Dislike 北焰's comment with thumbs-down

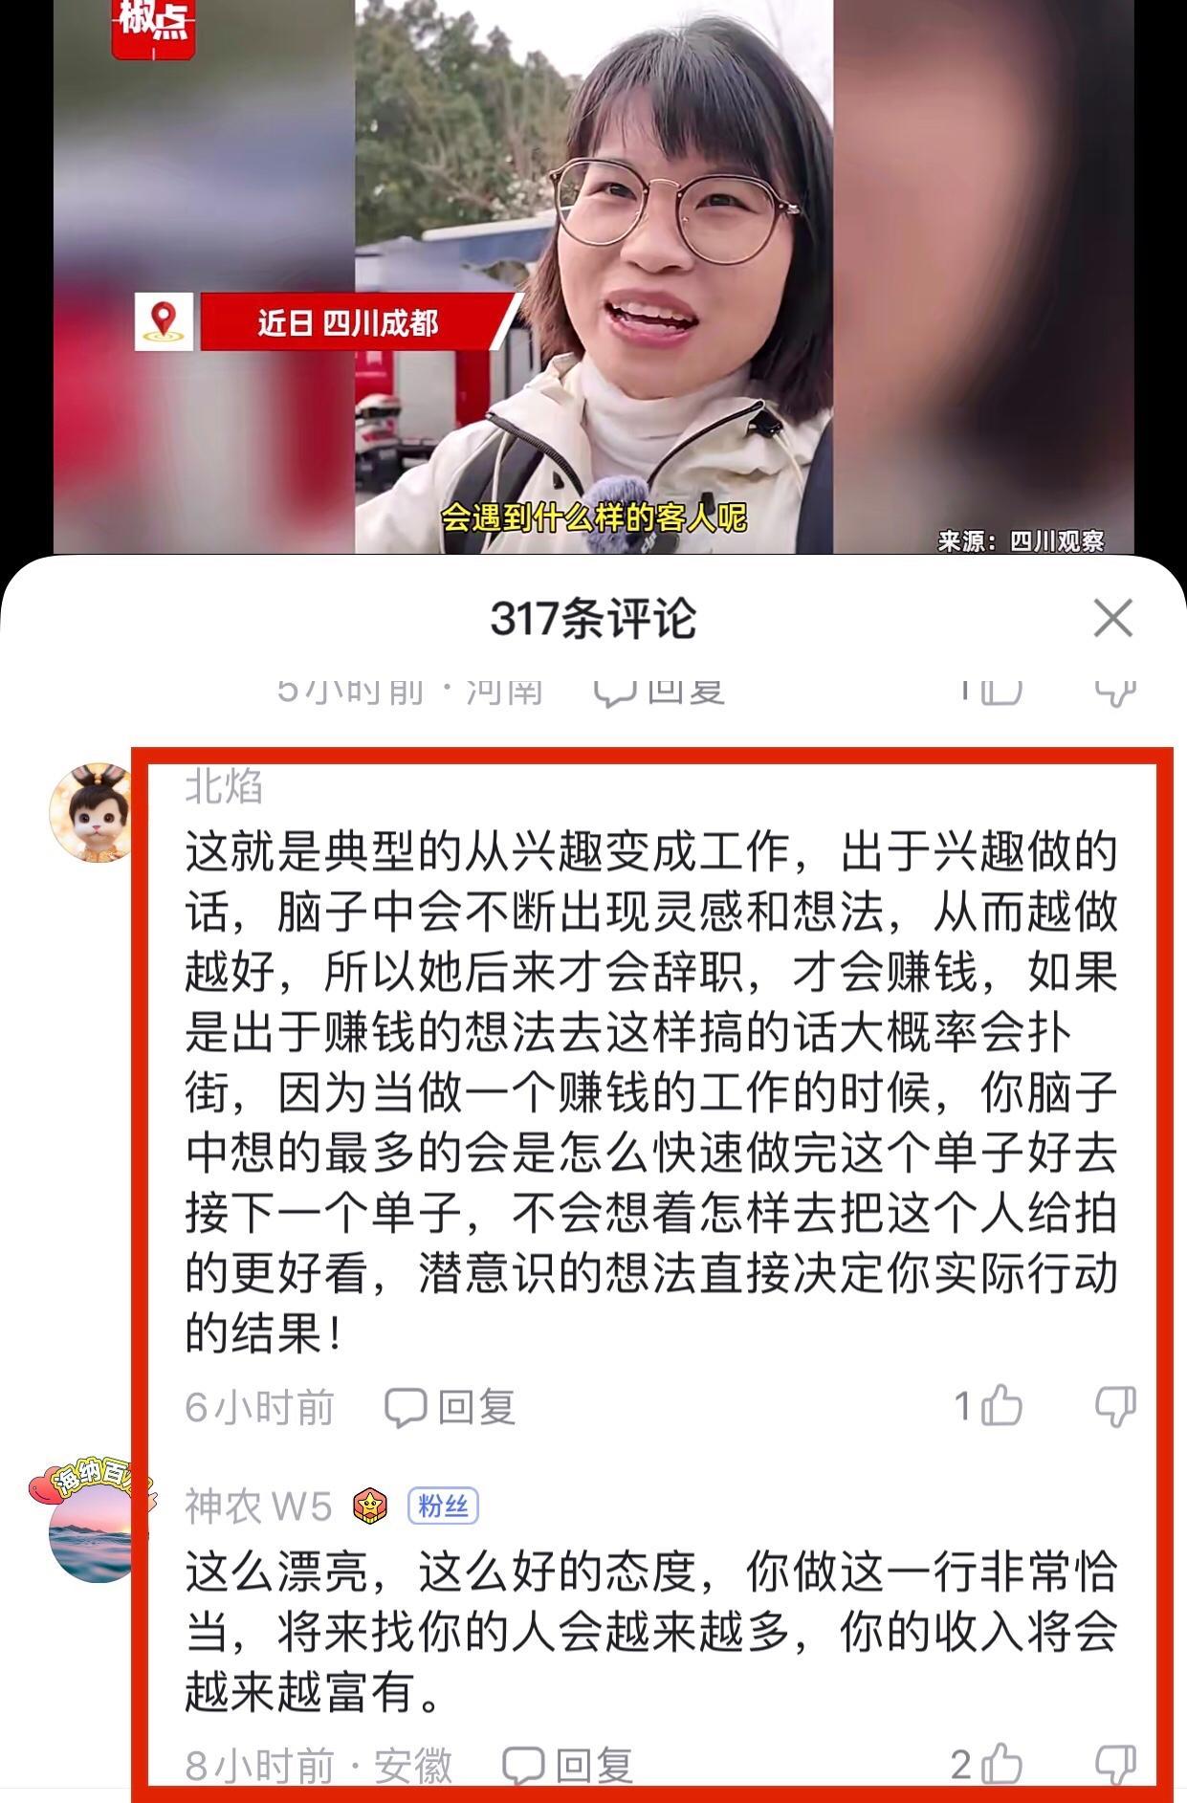(1115, 1407)
